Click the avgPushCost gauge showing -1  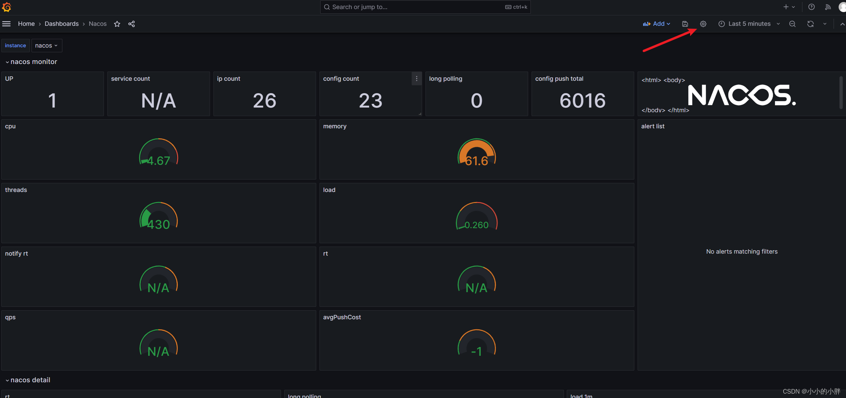476,343
